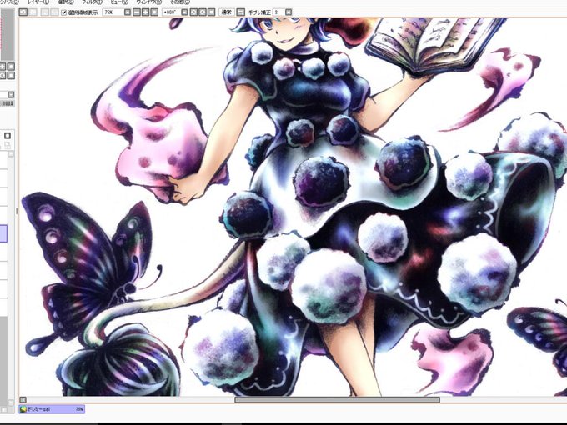Click the Redo arrow icon next to Undo

coord(33,12)
